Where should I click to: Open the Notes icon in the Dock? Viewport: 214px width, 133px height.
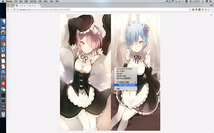tap(3, 61)
